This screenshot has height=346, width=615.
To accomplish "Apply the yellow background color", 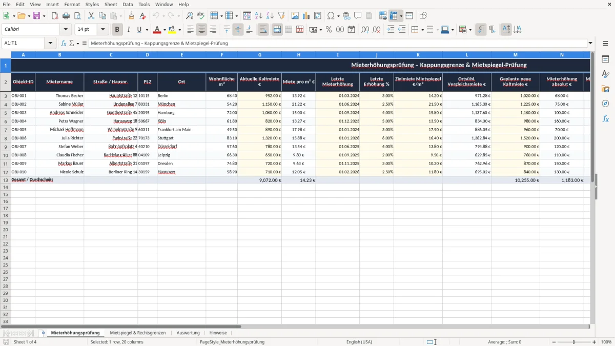I will pyautogui.click(x=172, y=30).
